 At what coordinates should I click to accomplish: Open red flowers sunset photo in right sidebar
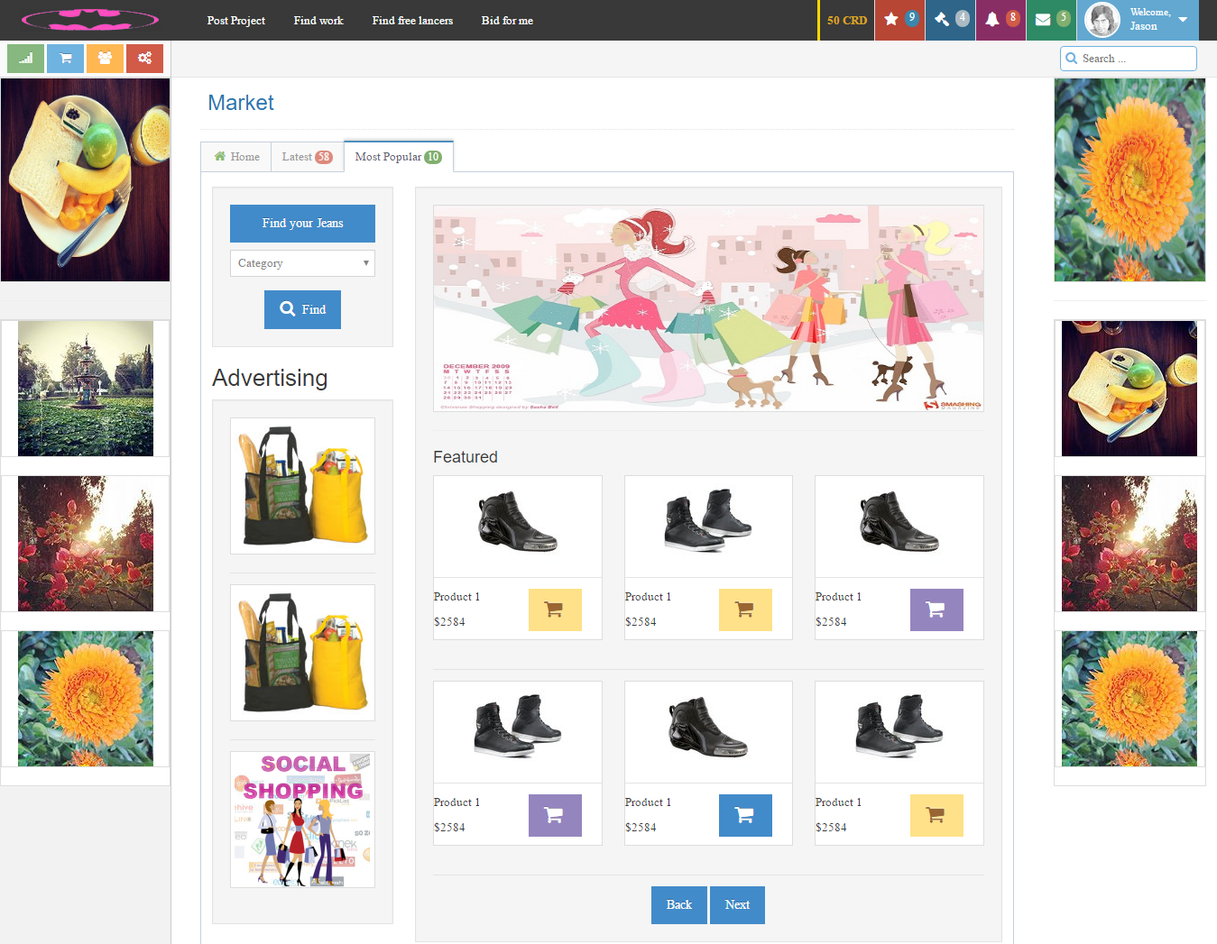pyautogui.click(x=1129, y=544)
